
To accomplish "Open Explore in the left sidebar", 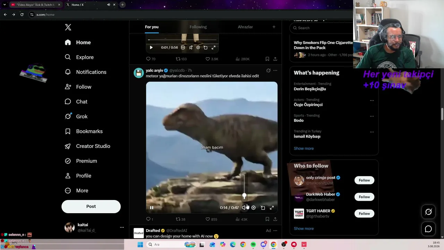I will coord(79,57).
